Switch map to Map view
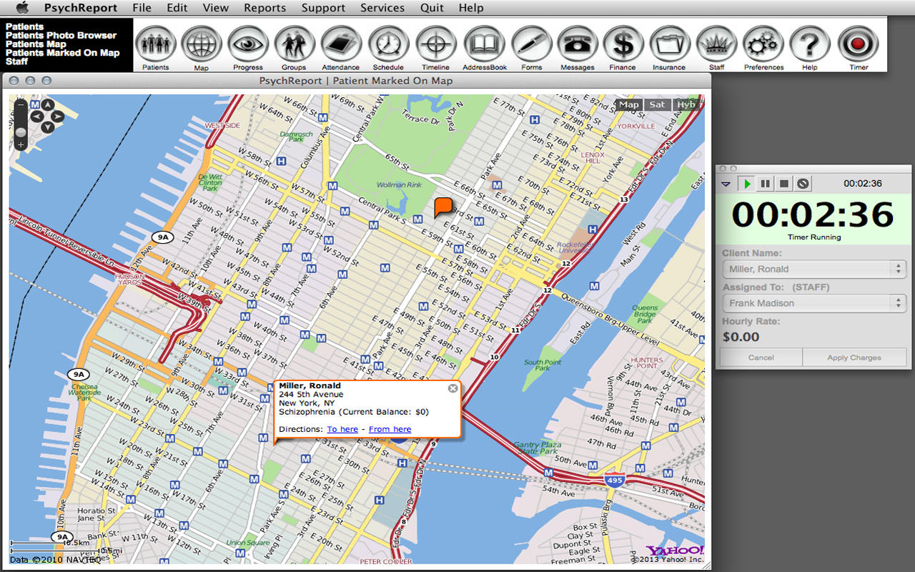Screen dimensions: 915x572 click(x=629, y=104)
